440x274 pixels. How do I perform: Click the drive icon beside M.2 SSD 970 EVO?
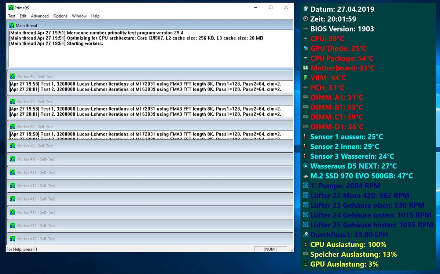tap(306, 176)
